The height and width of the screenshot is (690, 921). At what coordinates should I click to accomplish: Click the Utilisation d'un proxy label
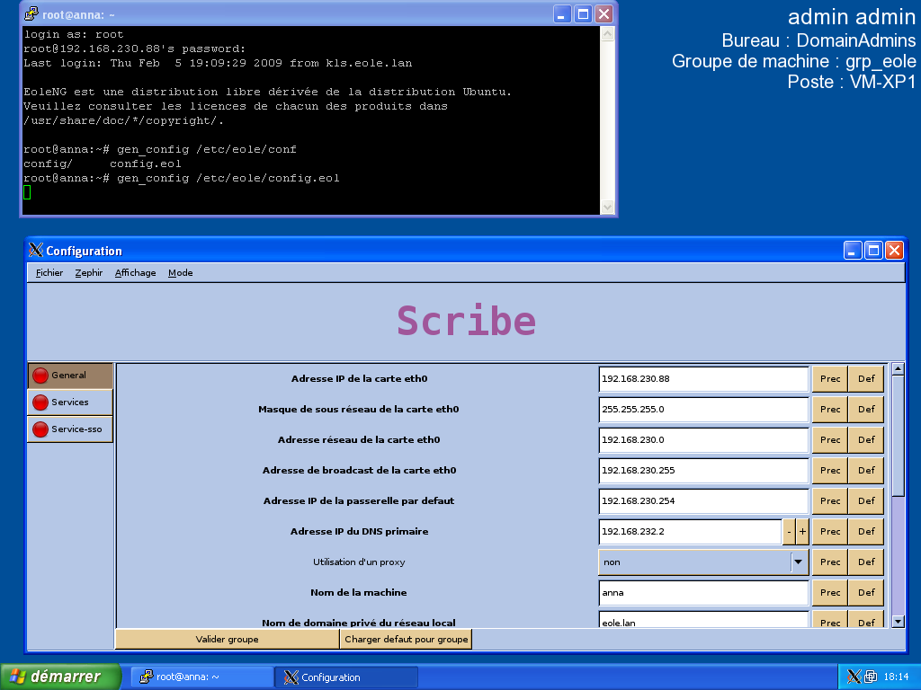point(359,562)
